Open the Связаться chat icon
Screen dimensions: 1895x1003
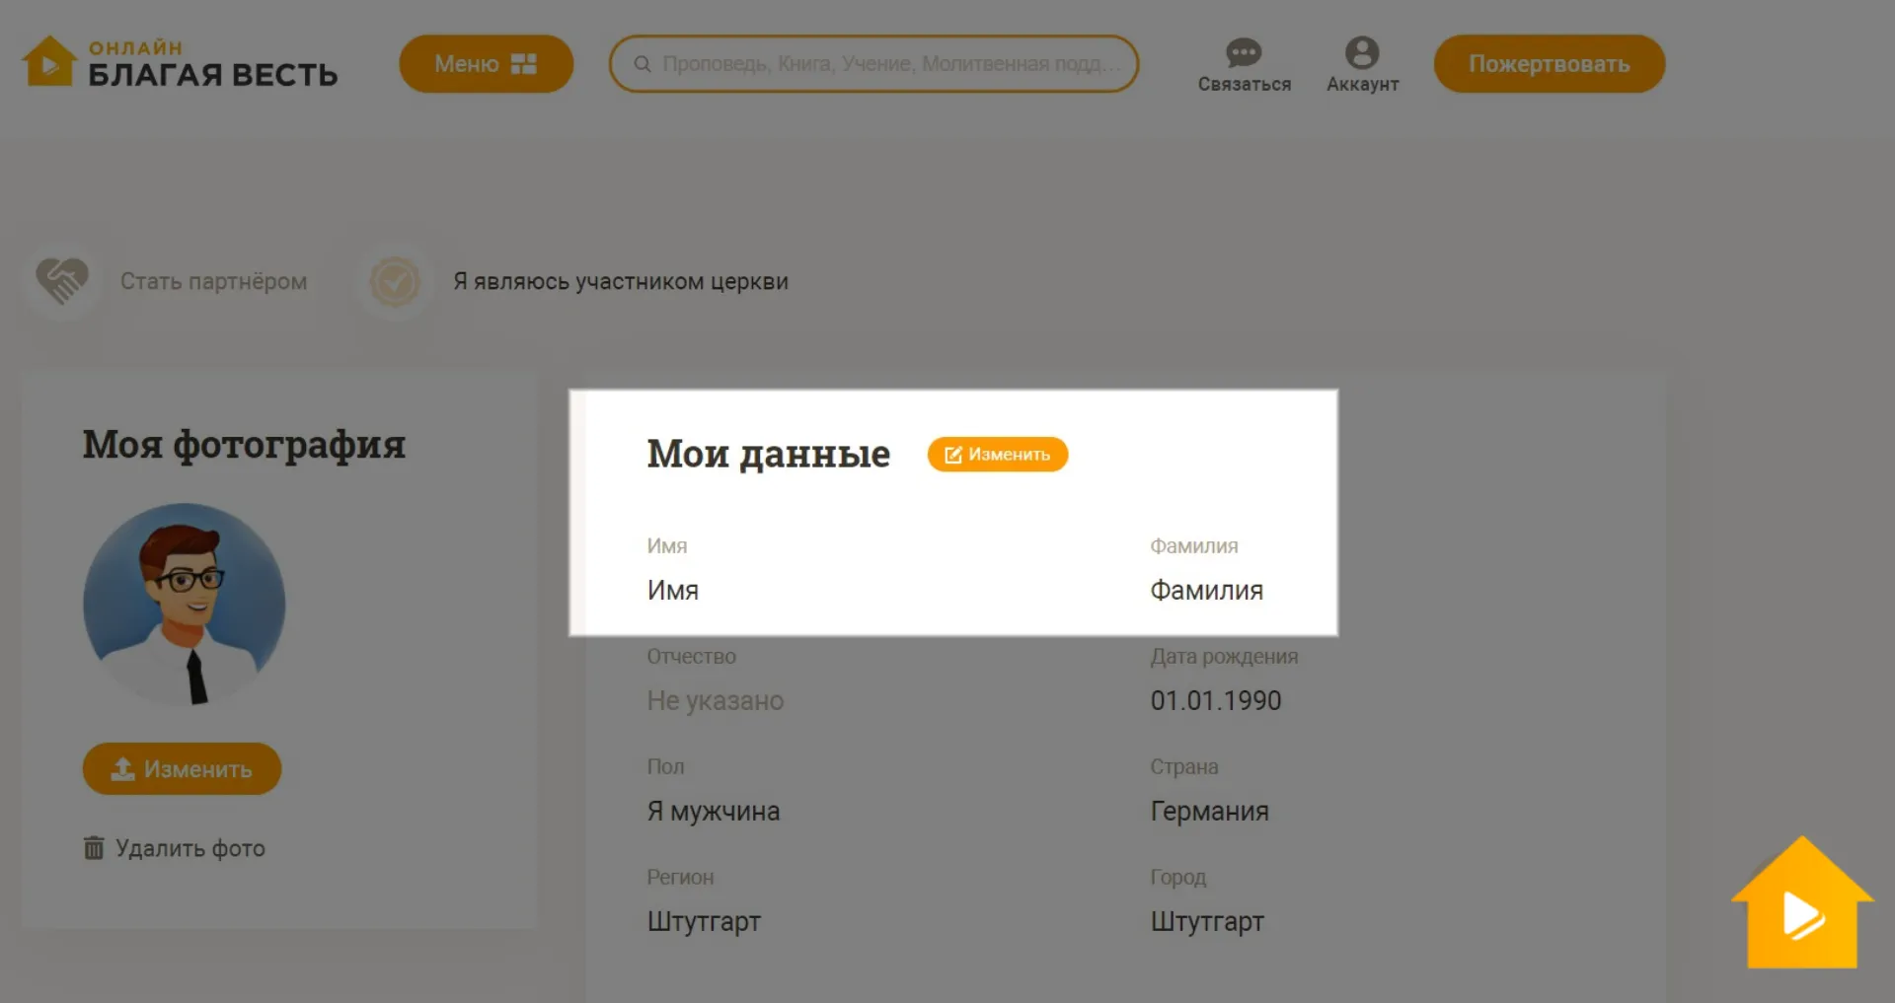pos(1244,53)
